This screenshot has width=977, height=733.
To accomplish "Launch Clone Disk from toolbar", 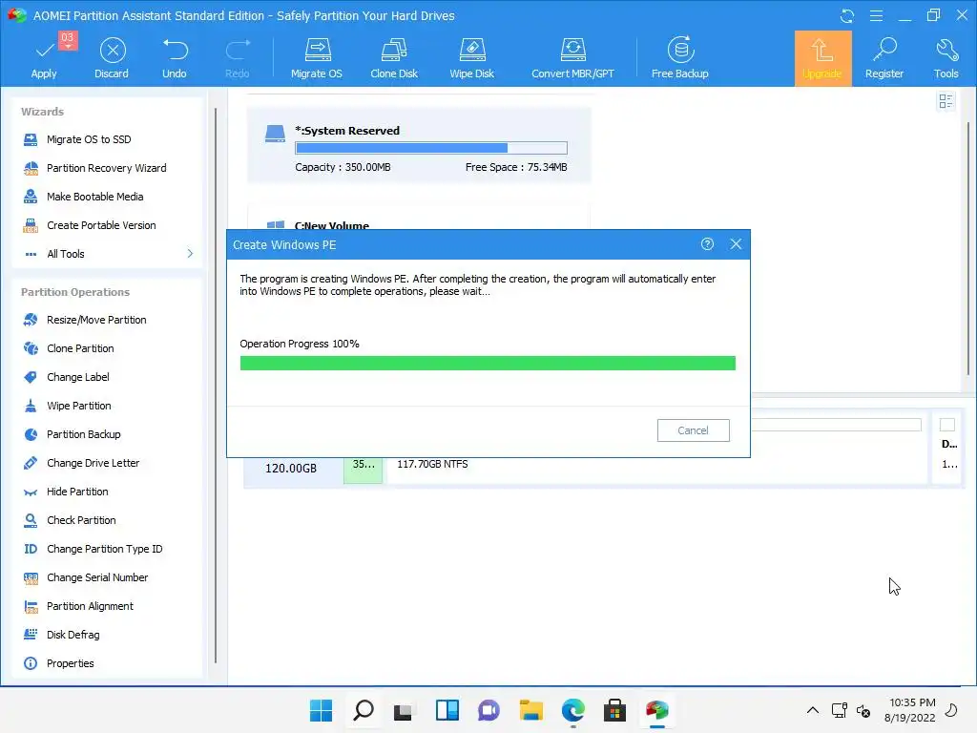I will (394, 58).
